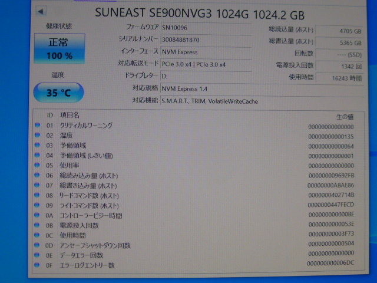The width and height of the screenshot is (377, 283).
Task: Click raw value 000000447FECD
Action: tap(331, 205)
